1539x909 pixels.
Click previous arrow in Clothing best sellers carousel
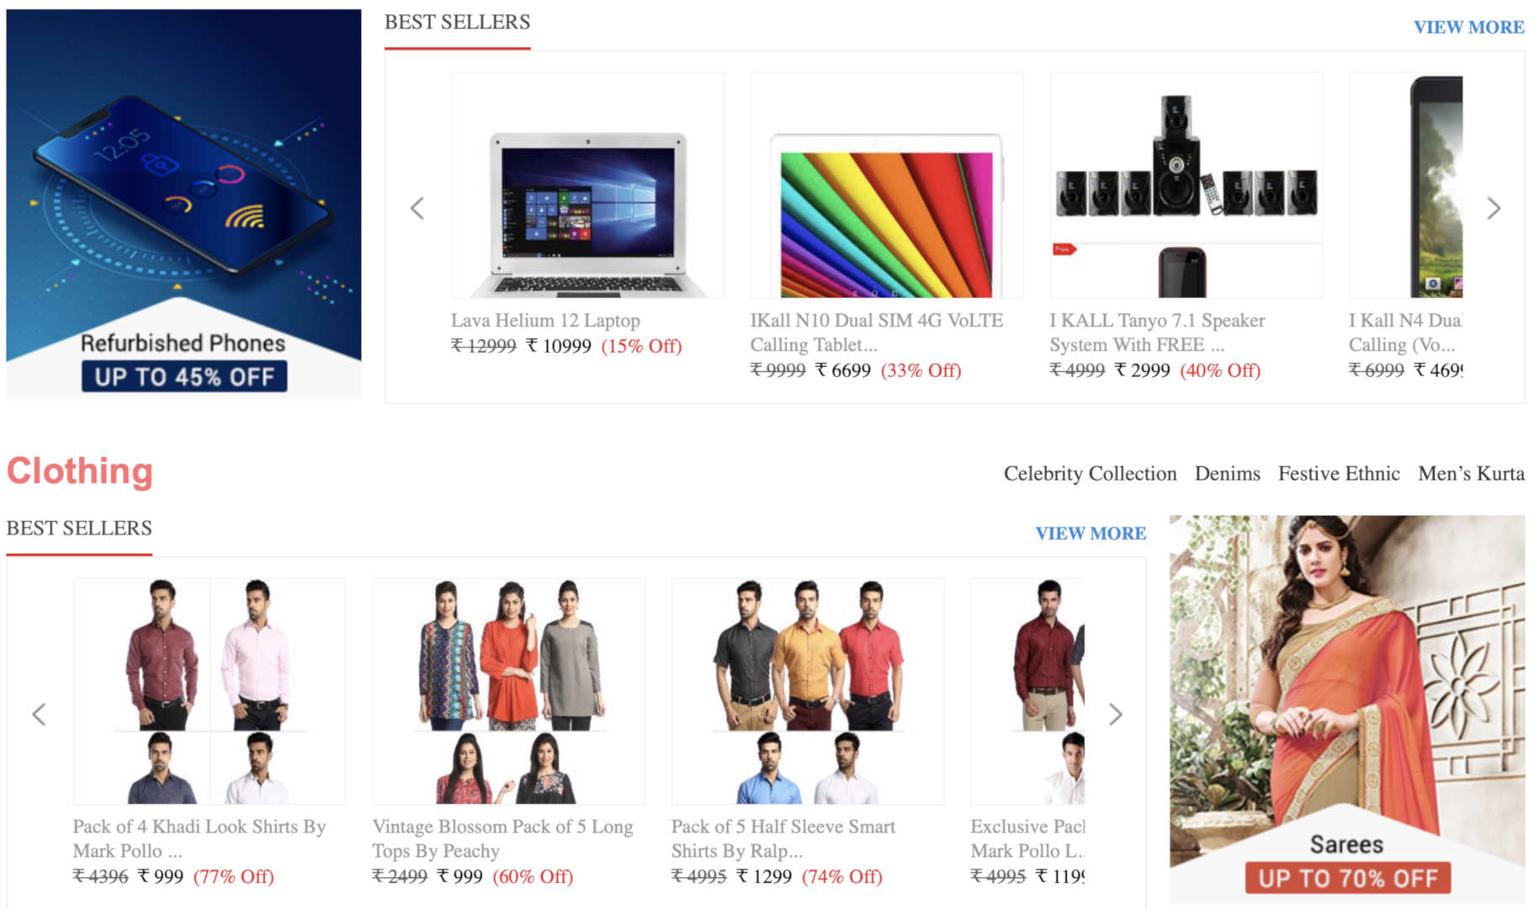[x=39, y=715]
